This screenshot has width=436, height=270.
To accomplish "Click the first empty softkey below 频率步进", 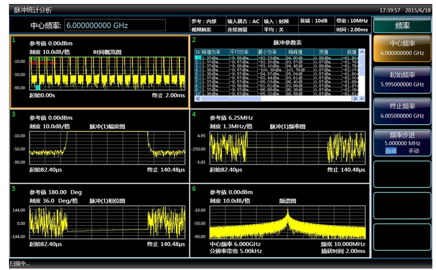I will point(402,174).
